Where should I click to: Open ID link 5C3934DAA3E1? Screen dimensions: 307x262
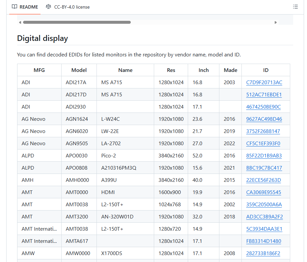[x=264, y=229]
